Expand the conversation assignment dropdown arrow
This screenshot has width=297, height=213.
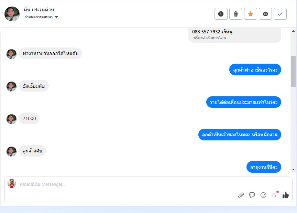(56, 17)
